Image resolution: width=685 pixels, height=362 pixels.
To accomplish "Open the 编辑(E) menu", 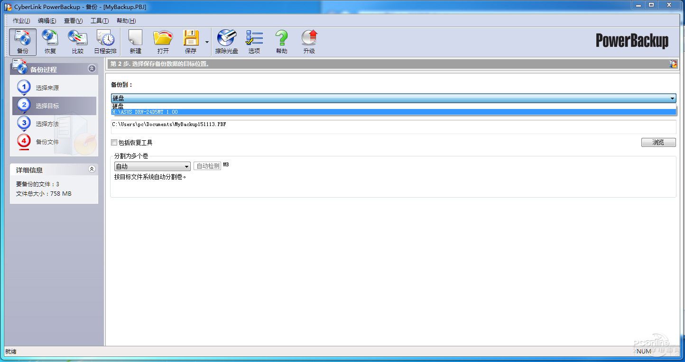I will (x=47, y=21).
